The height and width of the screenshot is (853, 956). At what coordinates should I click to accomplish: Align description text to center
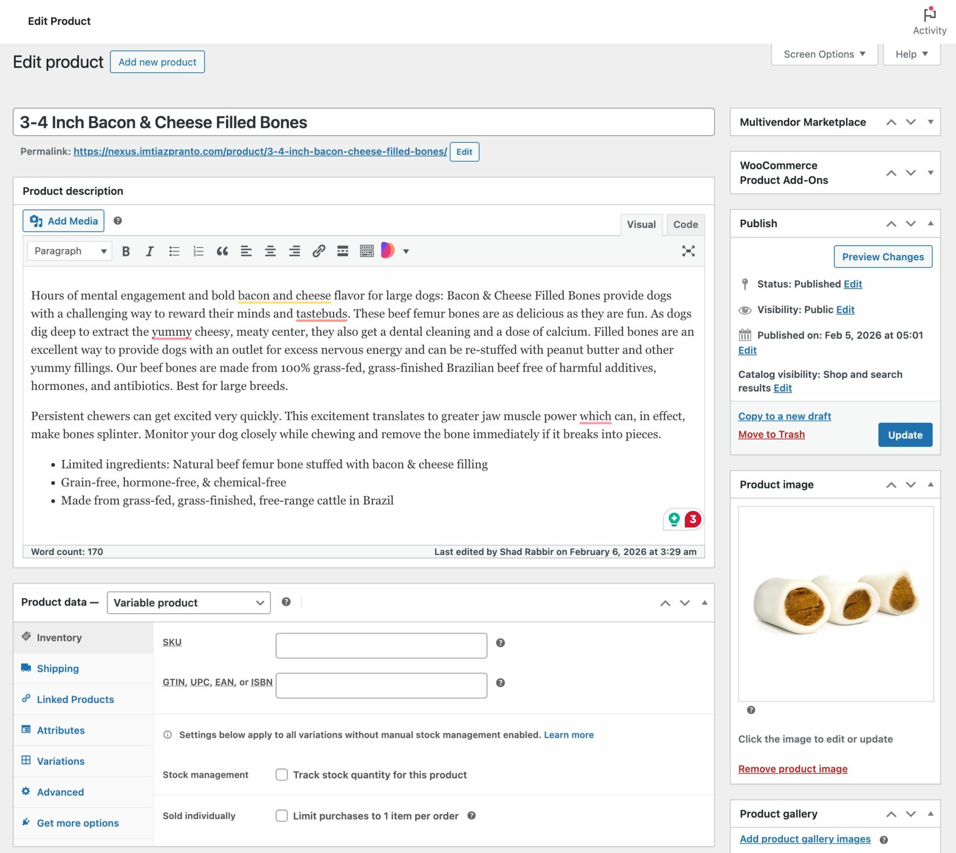coord(270,251)
